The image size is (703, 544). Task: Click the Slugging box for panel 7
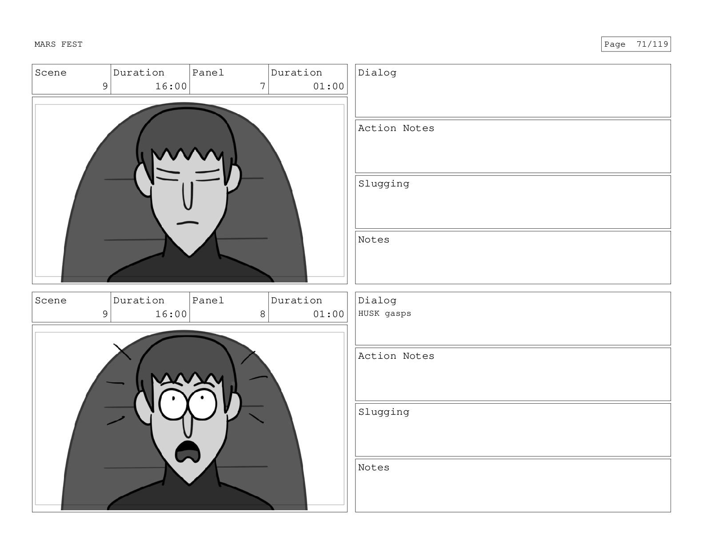pyautogui.click(x=513, y=202)
